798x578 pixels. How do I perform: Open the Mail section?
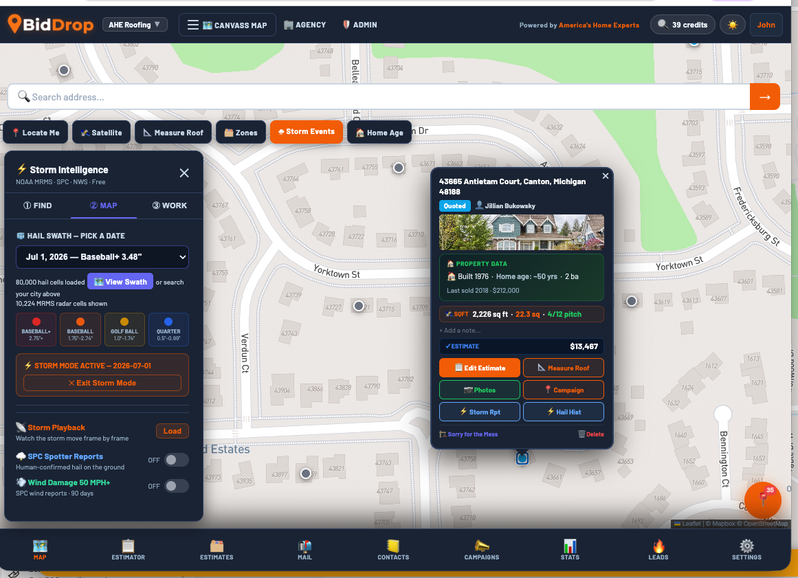305,550
